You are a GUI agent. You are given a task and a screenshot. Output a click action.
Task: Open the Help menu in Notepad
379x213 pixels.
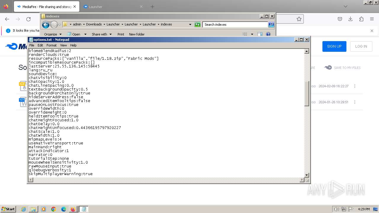(x=73, y=45)
